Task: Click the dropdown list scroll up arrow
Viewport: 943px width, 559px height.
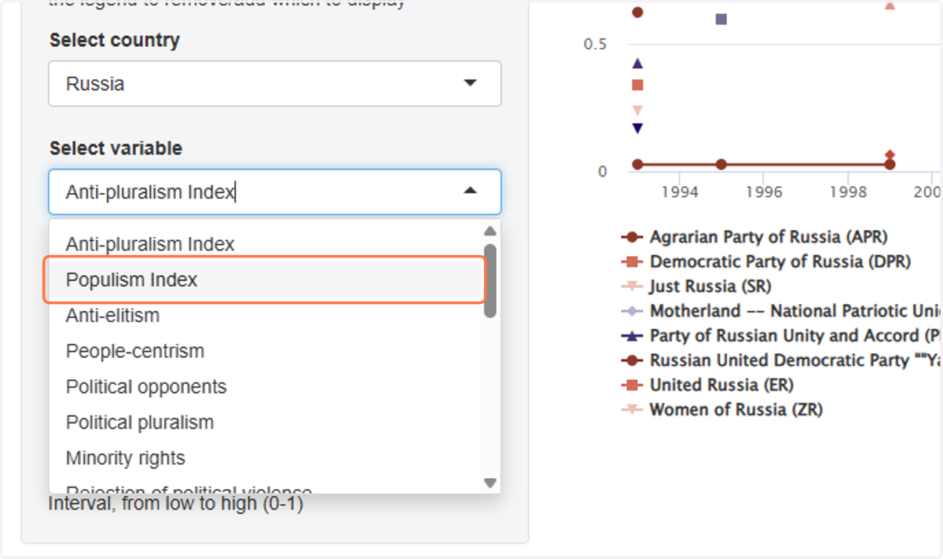Action: (490, 231)
